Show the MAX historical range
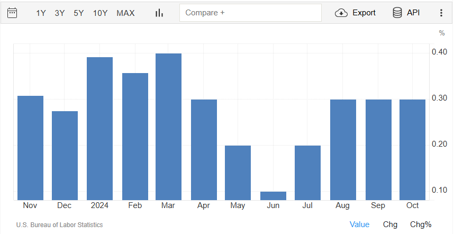 click(x=125, y=13)
